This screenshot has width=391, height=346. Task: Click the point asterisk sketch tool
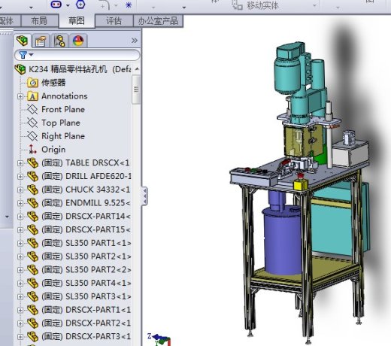(x=129, y=5)
